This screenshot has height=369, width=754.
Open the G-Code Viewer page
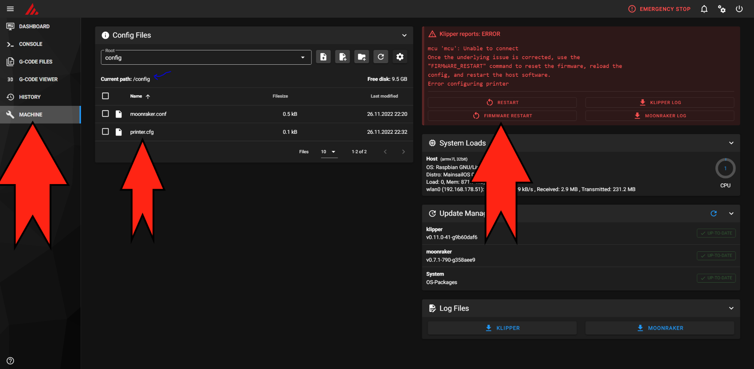40,79
